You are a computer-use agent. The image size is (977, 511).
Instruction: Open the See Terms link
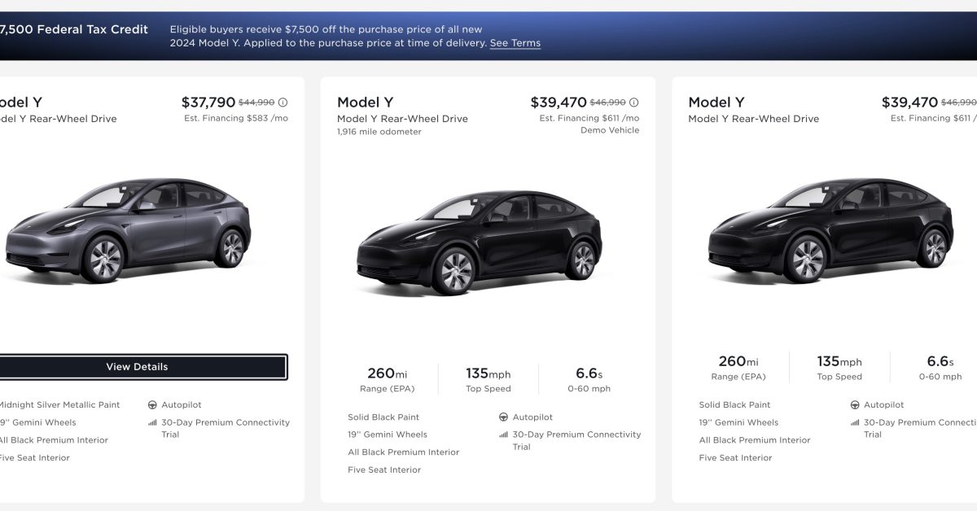[x=515, y=43]
